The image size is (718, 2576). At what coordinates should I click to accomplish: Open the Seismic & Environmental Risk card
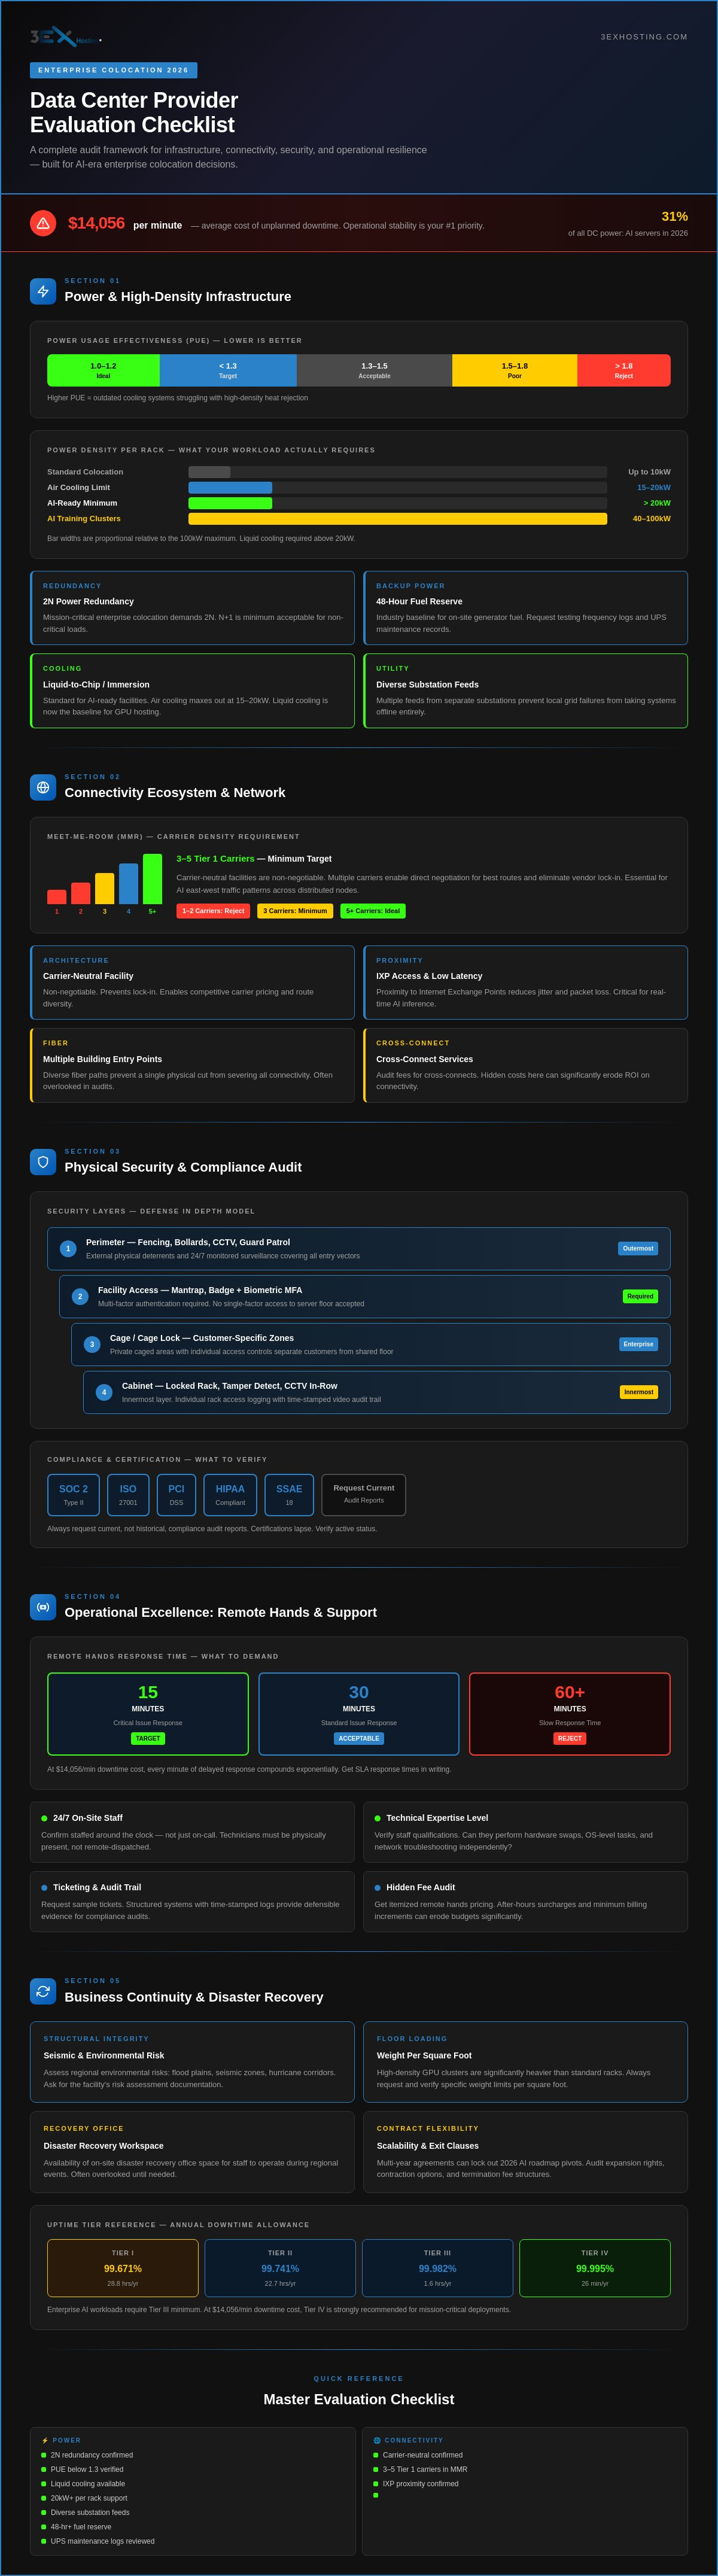[x=192, y=2062]
